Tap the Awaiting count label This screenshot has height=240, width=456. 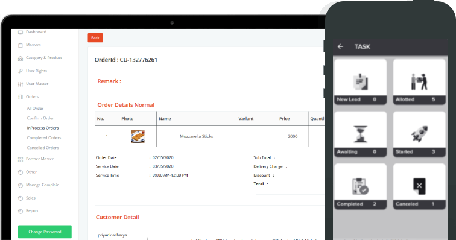pos(361,152)
